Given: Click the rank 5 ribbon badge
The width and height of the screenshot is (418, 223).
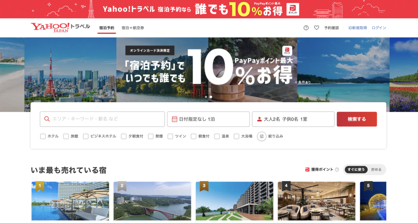Looking at the screenshot, I should pos(368,186).
